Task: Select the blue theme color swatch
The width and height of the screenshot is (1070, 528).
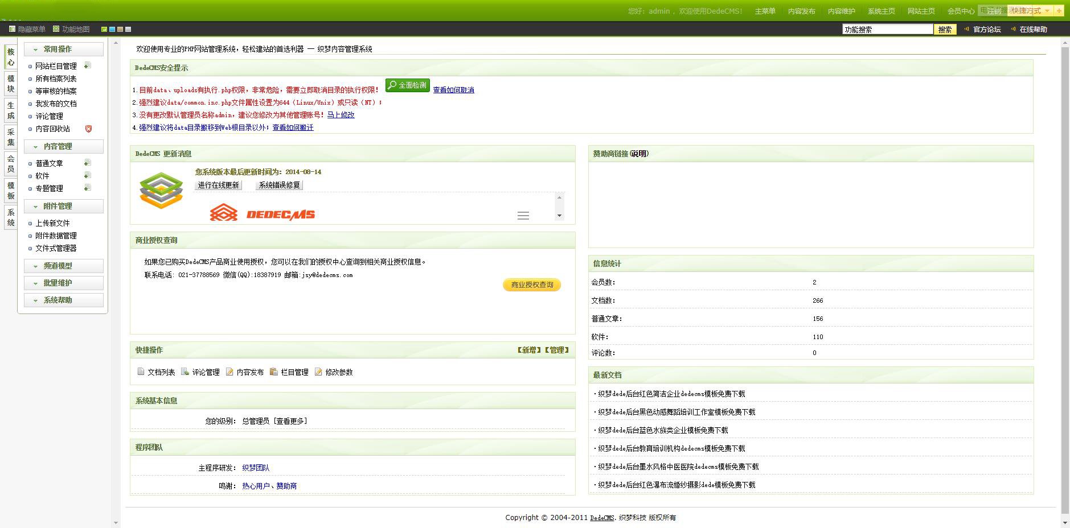Action: tap(112, 29)
